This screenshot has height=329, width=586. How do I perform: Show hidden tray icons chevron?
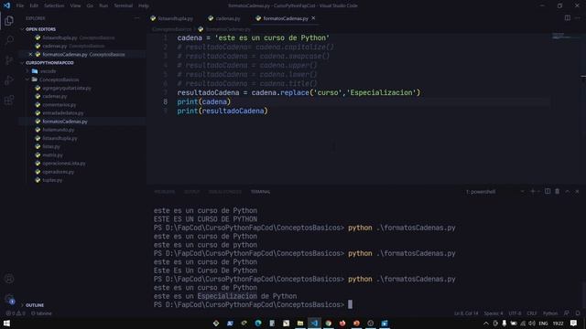pyautogui.click(x=486, y=323)
